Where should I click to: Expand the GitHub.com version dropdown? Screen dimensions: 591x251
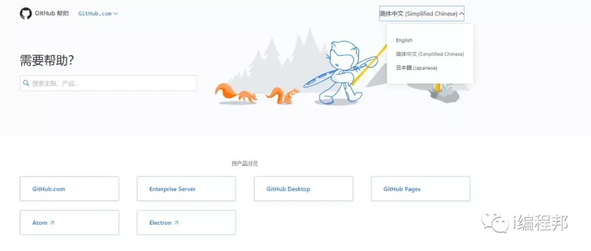[98, 14]
